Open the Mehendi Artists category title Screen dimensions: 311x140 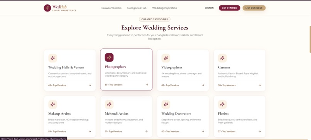[117, 114]
